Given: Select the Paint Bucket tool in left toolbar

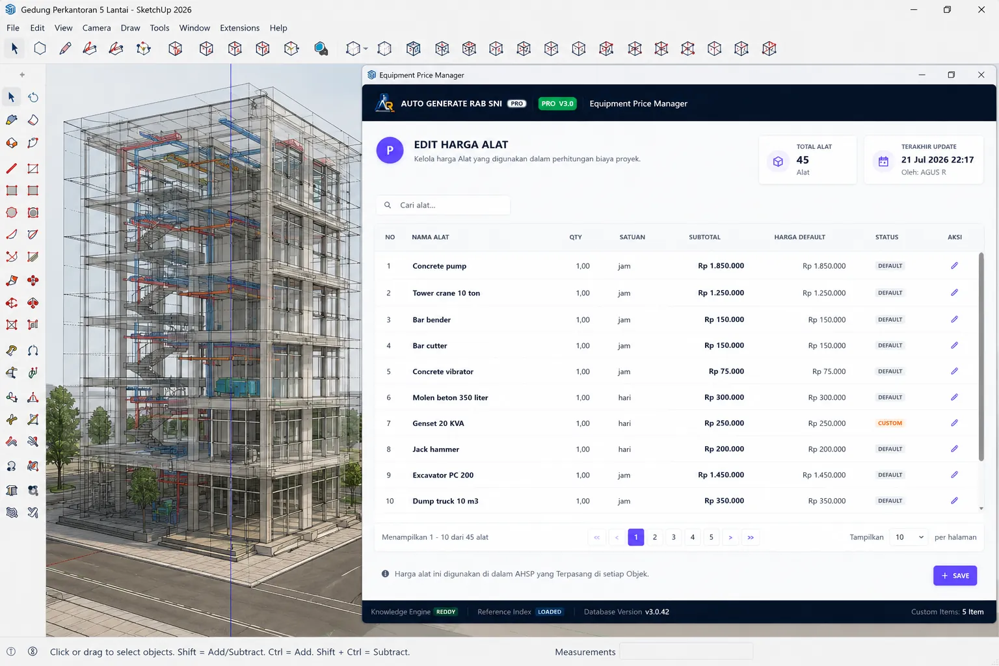Looking at the screenshot, I should [x=12, y=120].
